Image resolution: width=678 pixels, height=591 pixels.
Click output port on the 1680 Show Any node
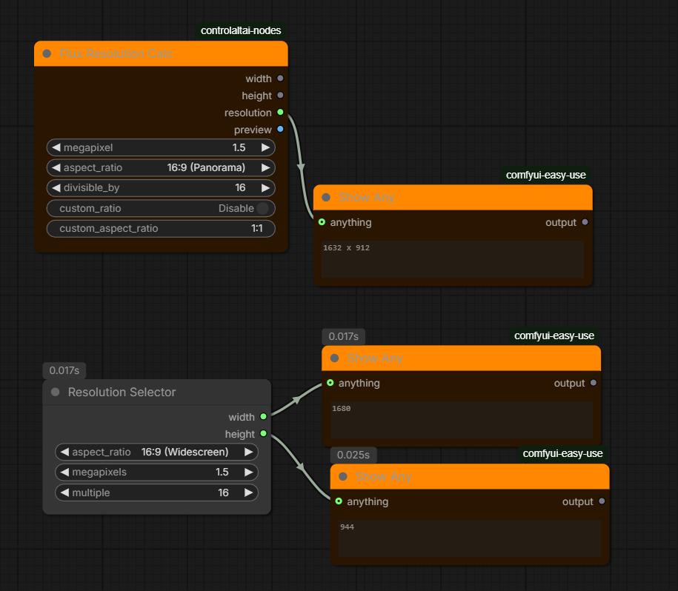(594, 383)
